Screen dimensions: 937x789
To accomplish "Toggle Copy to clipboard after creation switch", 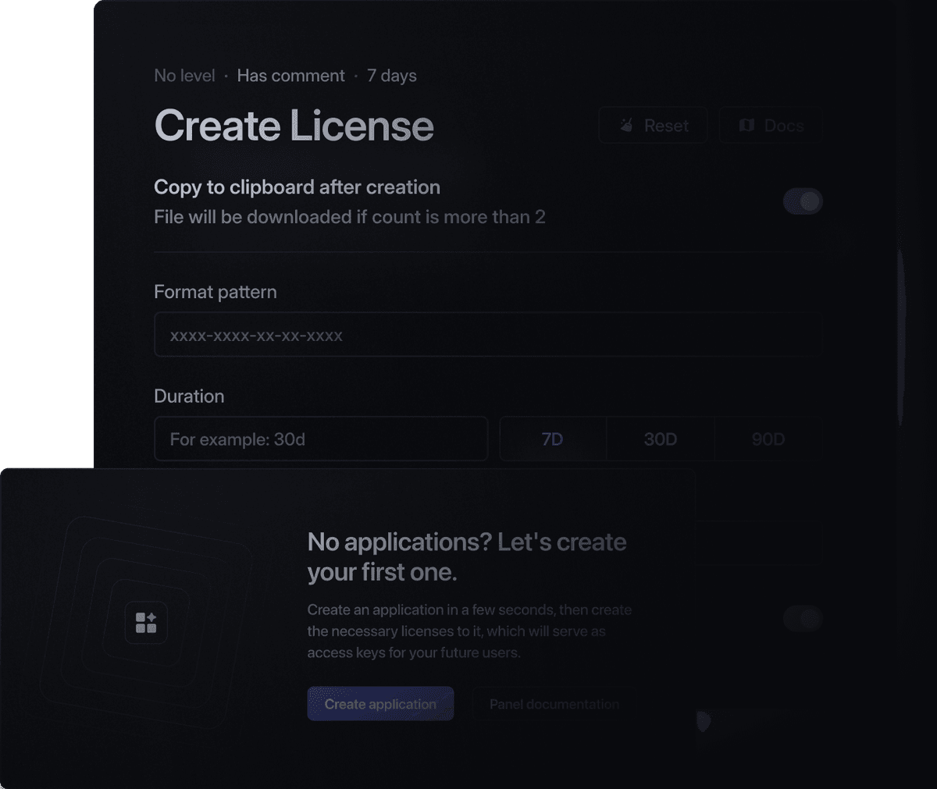I will pos(803,201).
